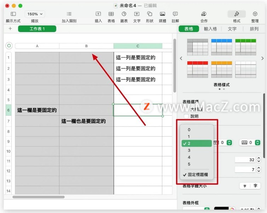This screenshot has width=267, height=213.
Task: Switch to the 排列 inspector tab
Action: click(254, 29)
